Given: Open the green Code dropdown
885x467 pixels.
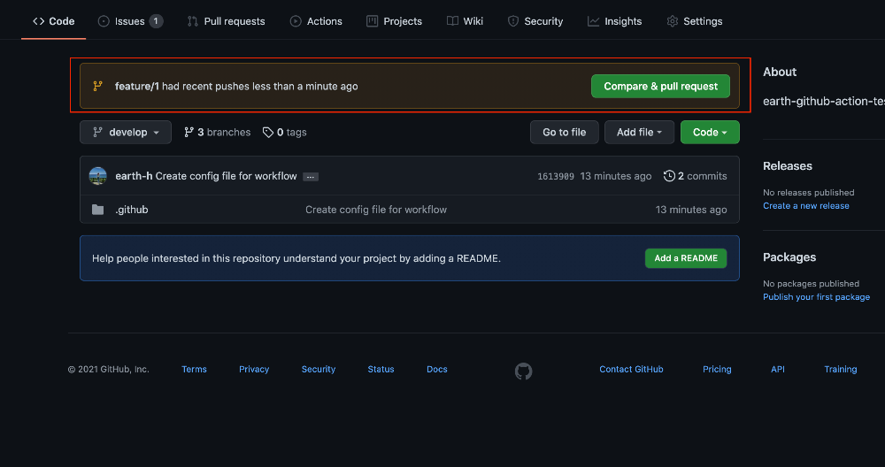Looking at the screenshot, I should click(x=710, y=132).
